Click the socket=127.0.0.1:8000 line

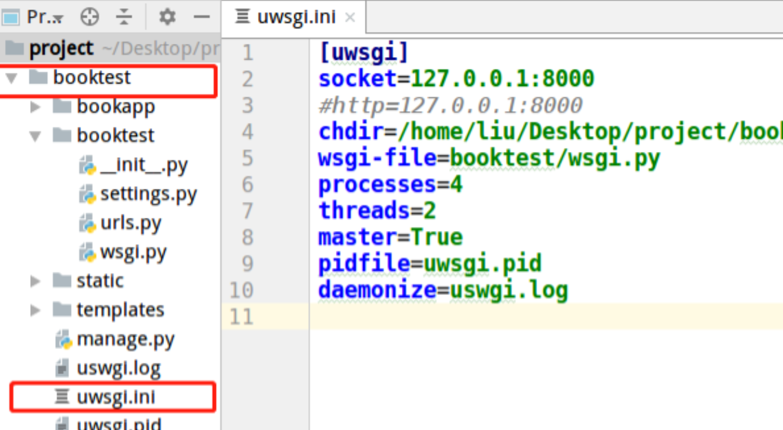pyautogui.click(x=456, y=79)
